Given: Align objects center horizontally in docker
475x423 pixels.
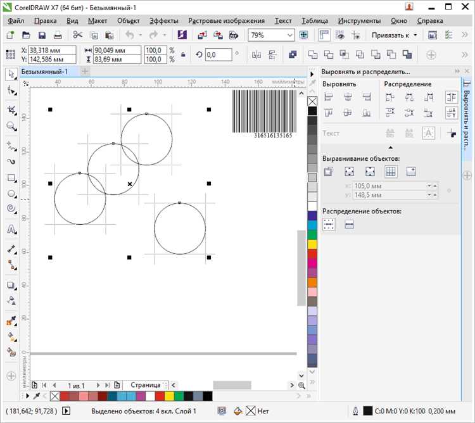Looking at the screenshot, I should coord(348,97).
